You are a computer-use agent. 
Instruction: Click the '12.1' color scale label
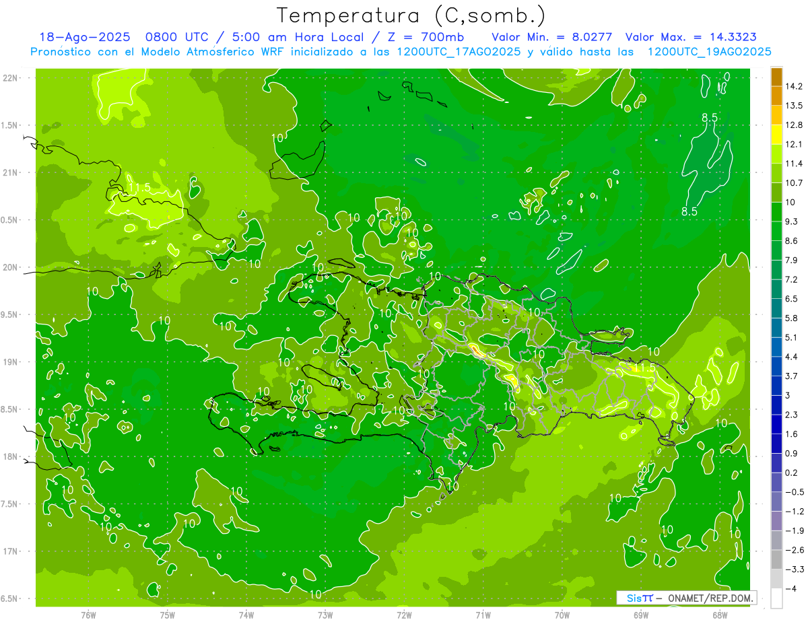click(795, 144)
